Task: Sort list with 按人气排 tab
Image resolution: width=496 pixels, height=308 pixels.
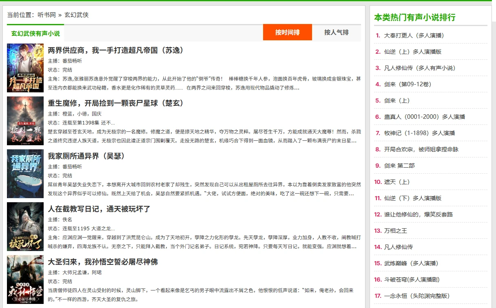Action: click(336, 33)
